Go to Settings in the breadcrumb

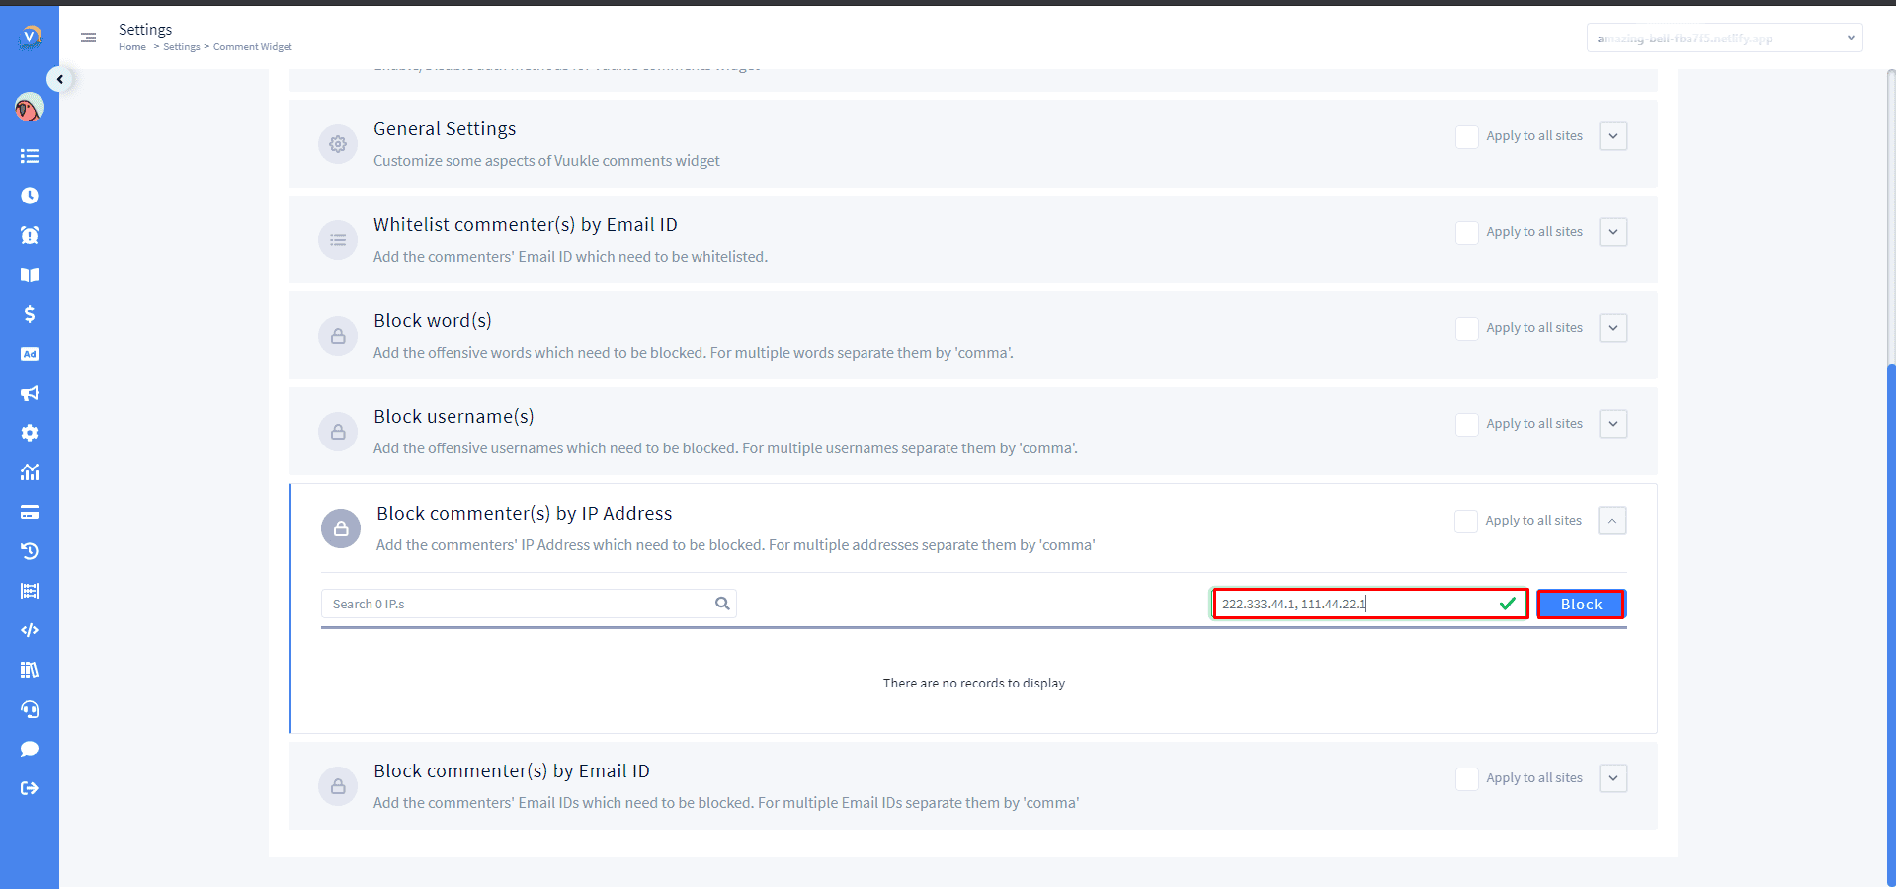tap(182, 47)
